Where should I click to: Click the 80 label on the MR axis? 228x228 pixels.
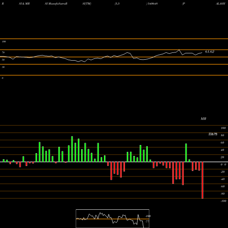pos(223,135)
